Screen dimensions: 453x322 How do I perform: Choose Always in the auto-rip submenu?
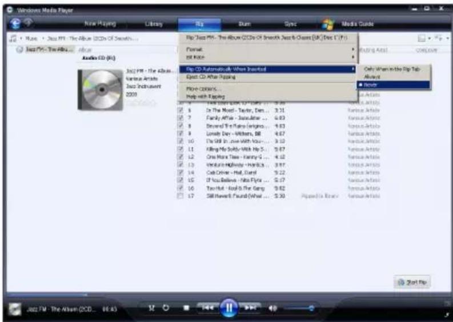(x=394, y=77)
